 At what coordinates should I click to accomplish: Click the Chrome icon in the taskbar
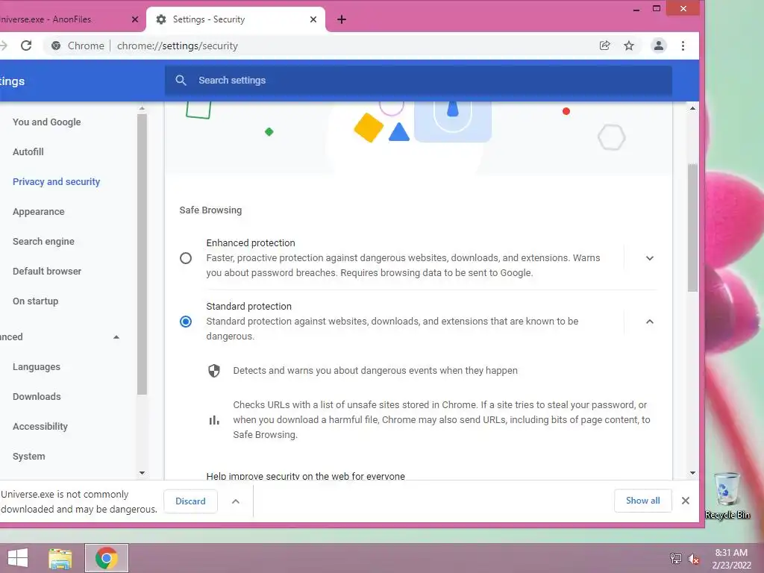(x=107, y=558)
